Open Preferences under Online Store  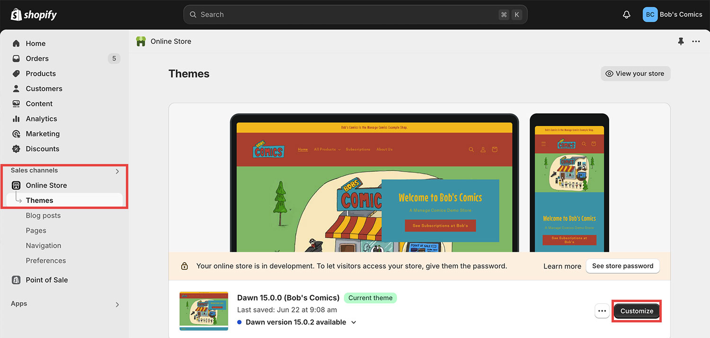click(x=46, y=260)
